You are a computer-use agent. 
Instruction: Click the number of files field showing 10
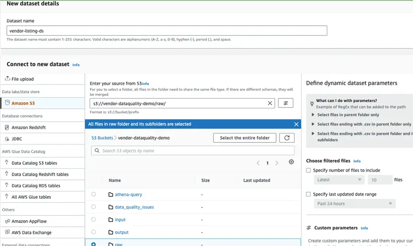[x=380, y=180]
